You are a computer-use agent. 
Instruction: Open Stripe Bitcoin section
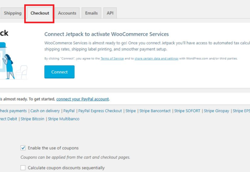pos(32,119)
